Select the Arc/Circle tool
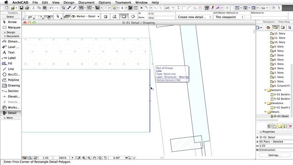The width and height of the screenshot is (293, 165). 11,74
